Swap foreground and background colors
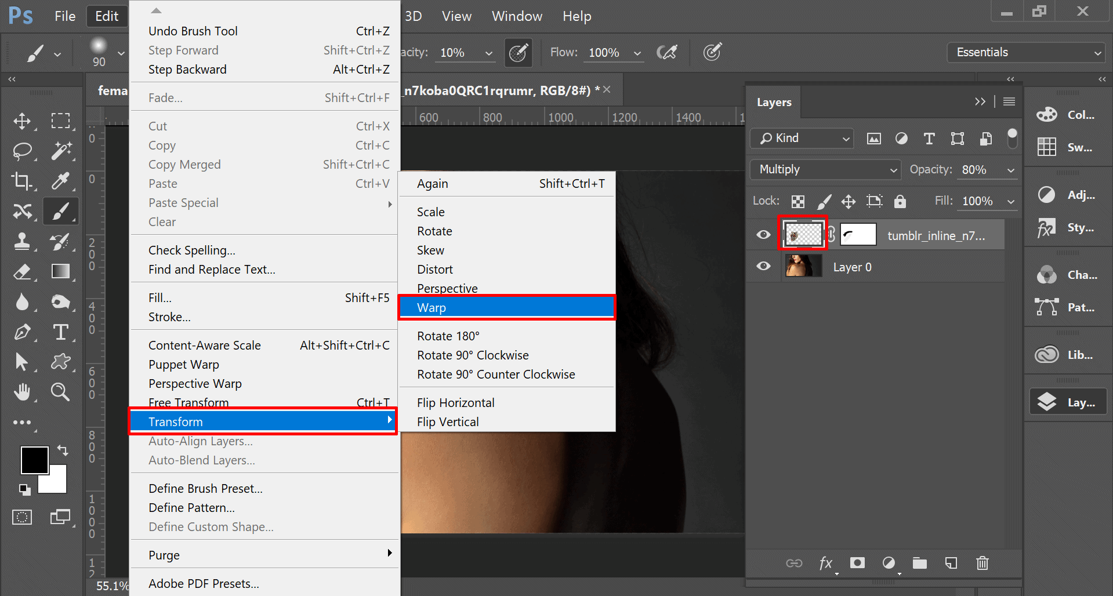The height and width of the screenshot is (596, 1113). (x=63, y=450)
